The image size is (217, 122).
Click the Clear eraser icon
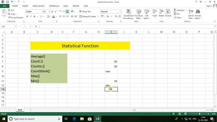[175, 18]
